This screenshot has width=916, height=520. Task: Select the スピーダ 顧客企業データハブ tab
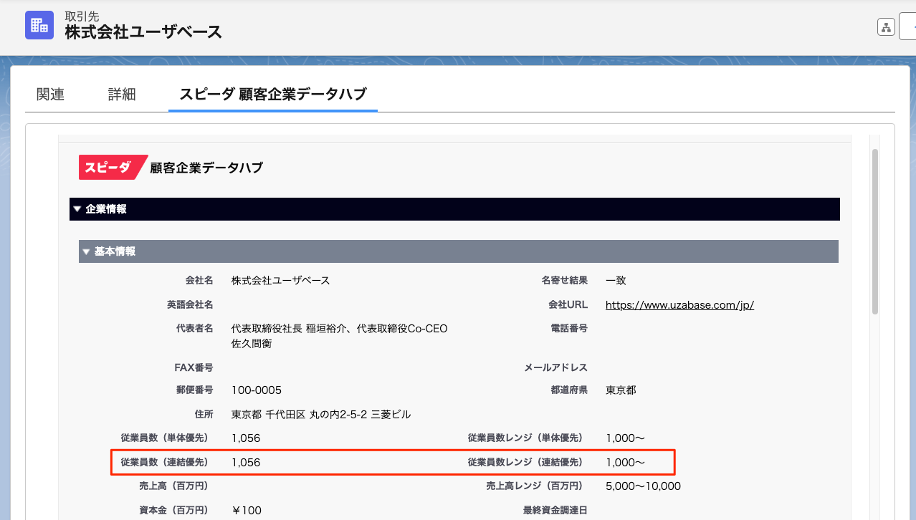pos(272,94)
